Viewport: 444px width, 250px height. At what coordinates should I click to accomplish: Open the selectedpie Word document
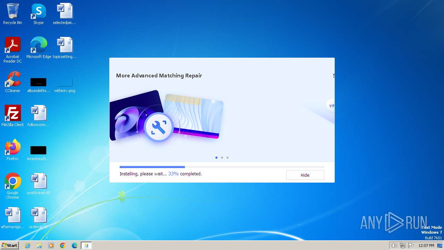click(x=65, y=14)
